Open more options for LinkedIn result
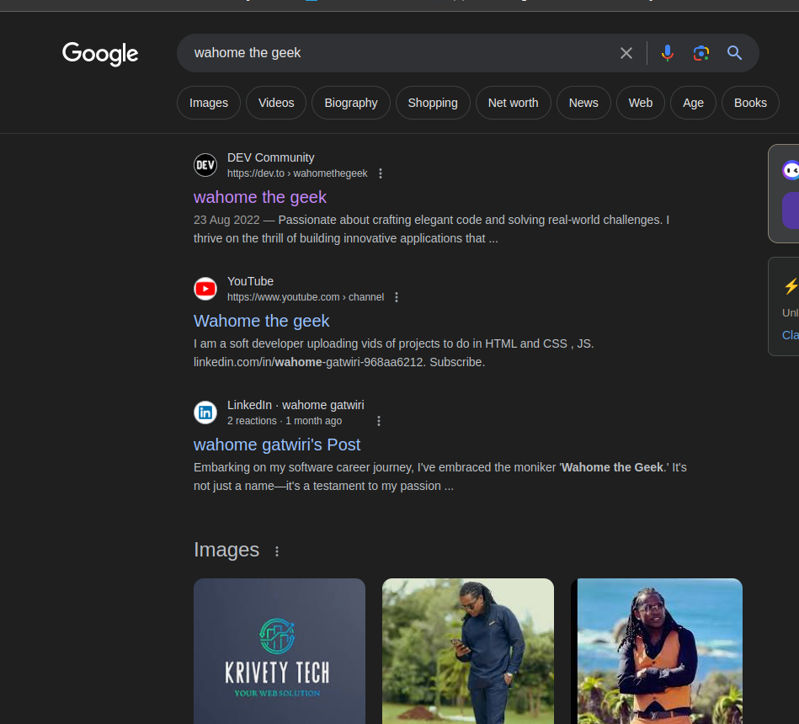 coord(379,421)
